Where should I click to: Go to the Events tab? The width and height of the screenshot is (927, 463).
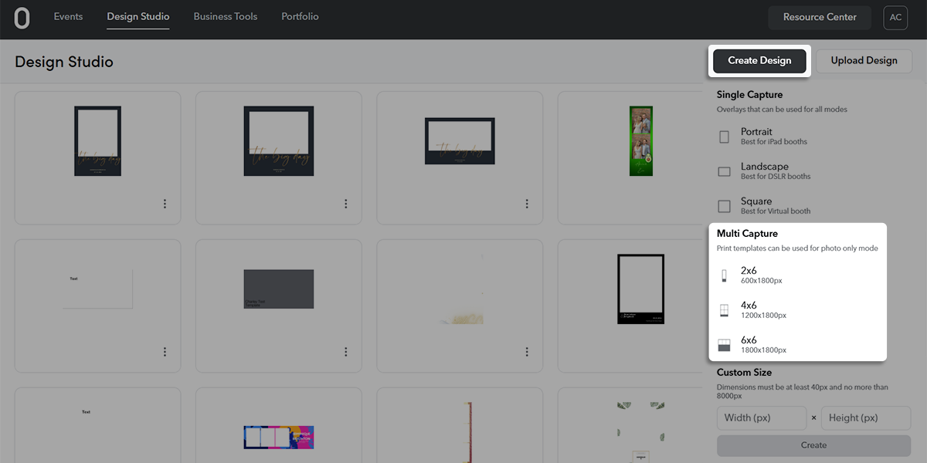[x=68, y=16]
